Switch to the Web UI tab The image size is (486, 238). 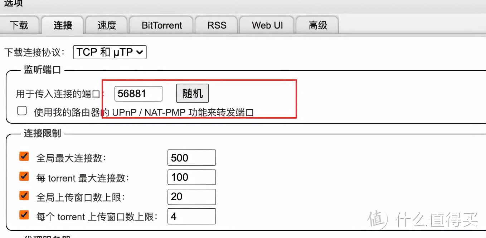click(267, 25)
